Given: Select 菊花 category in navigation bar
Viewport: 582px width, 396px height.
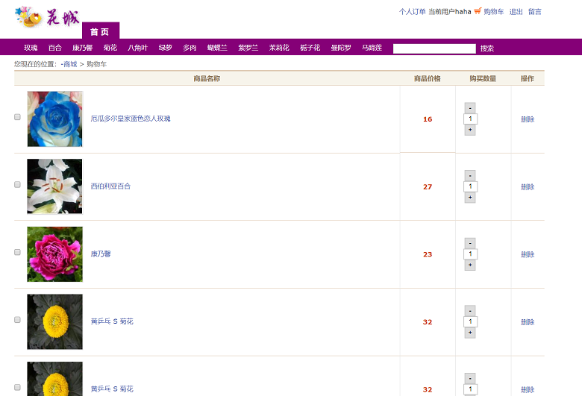Looking at the screenshot, I should 110,48.
